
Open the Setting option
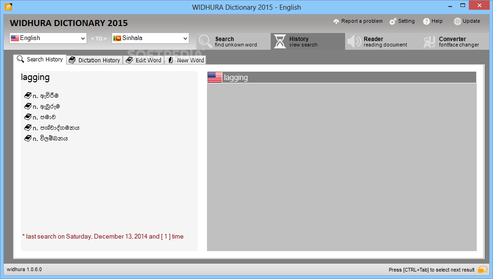click(x=406, y=21)
